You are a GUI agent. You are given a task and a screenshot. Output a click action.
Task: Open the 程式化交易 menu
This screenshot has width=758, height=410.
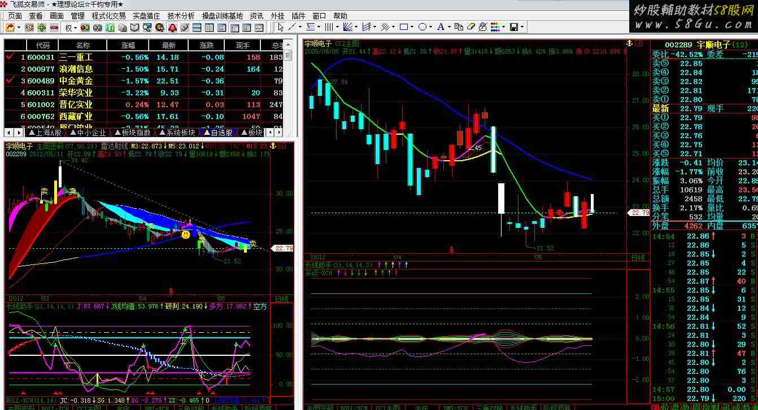click(109, 16)
